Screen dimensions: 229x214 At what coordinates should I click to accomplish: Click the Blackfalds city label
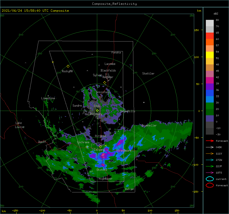point(108,70)
